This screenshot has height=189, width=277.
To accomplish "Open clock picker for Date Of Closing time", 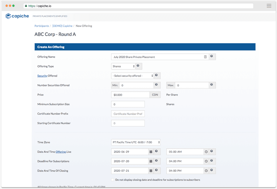I will tap(206, 171).
